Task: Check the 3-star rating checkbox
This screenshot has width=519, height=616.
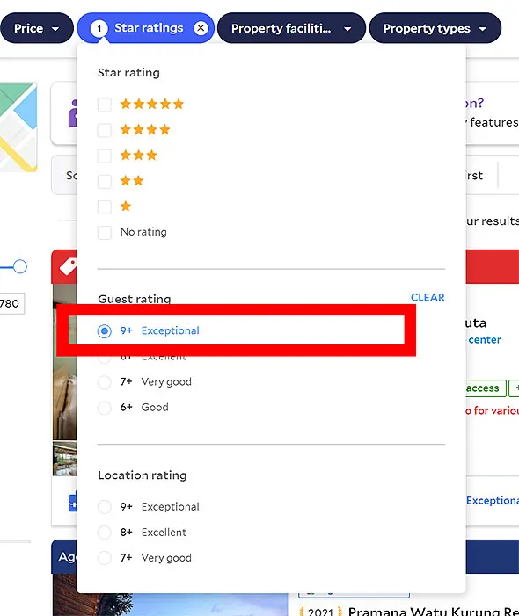Action: pos(104,156)
